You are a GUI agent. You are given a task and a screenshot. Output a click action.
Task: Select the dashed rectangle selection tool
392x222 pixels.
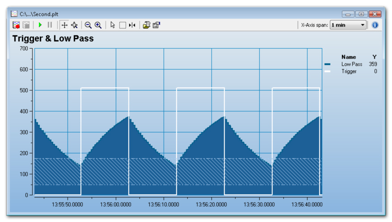[122, 25]
